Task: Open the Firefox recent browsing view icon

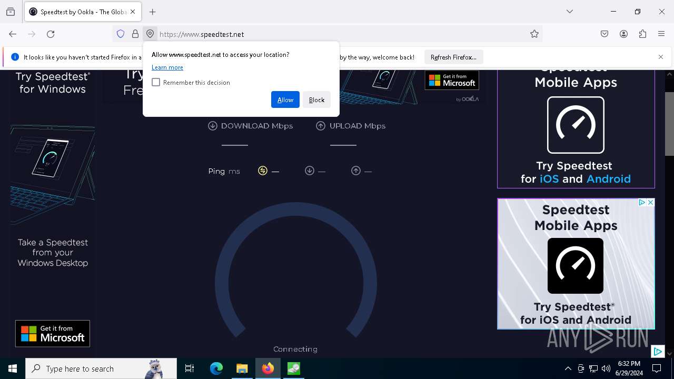Action: pyautogui.click(x=11, y=12)
